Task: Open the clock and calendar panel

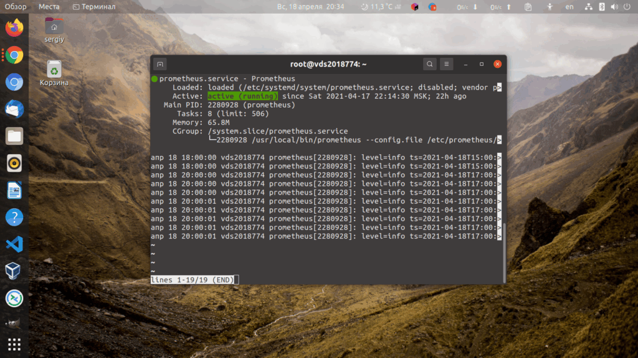Action: pos(310,7)
